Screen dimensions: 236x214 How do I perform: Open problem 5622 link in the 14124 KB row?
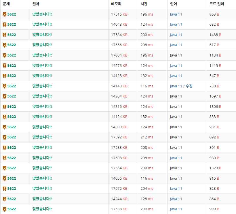12,117
